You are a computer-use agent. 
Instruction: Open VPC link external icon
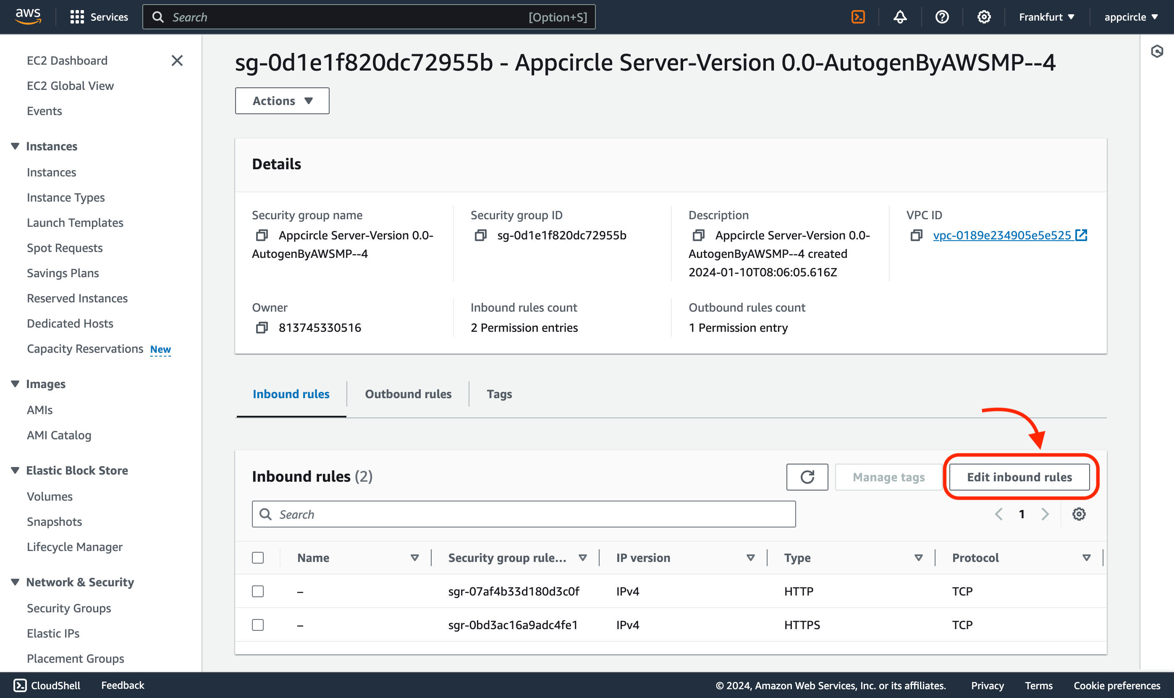tap(1081, 235)
